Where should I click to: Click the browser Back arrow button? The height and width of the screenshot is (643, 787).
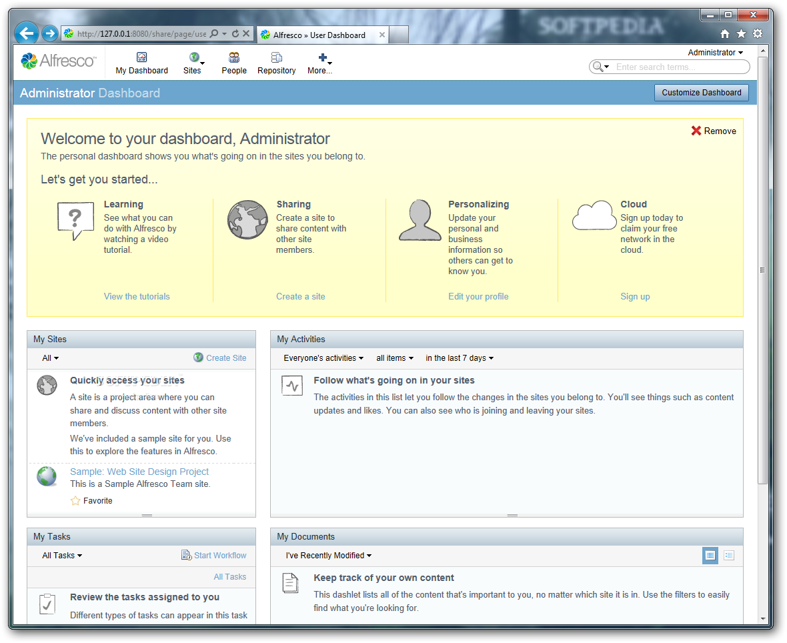pos(27,33)
